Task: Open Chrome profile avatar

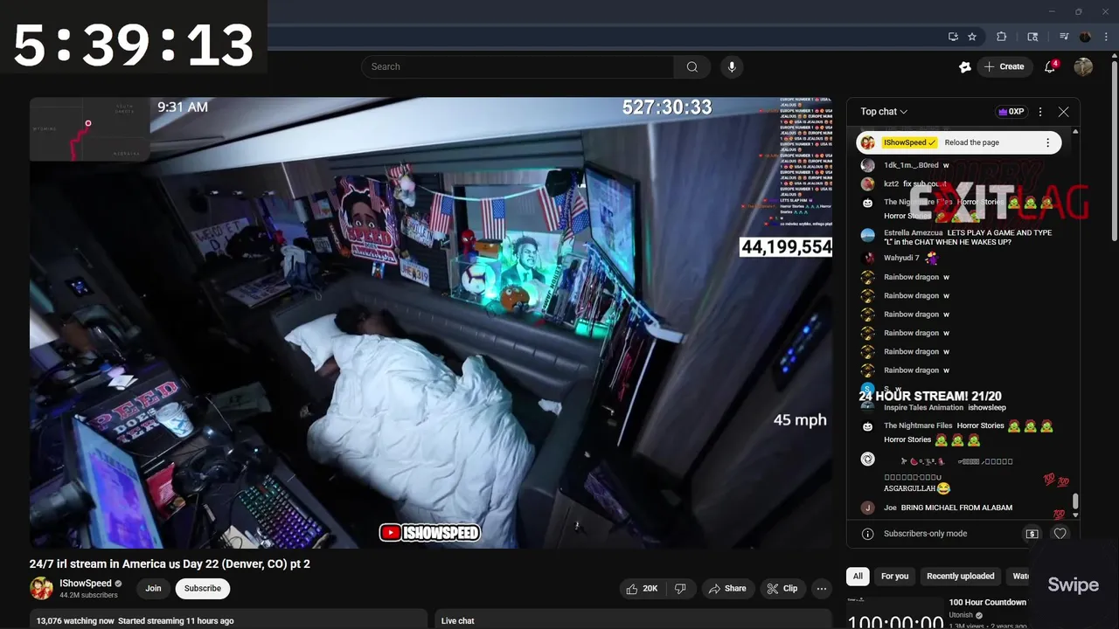Action: pyautogui.click(x=1085, y=37)
